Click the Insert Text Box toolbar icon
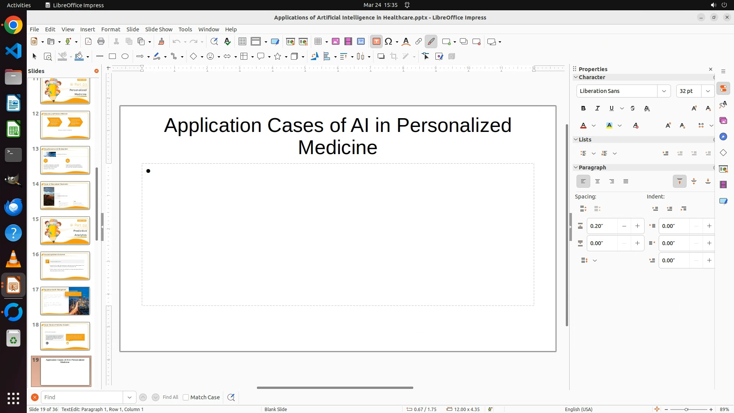Image resolution: width=734 pixels, height=413 pixels. 376,42
